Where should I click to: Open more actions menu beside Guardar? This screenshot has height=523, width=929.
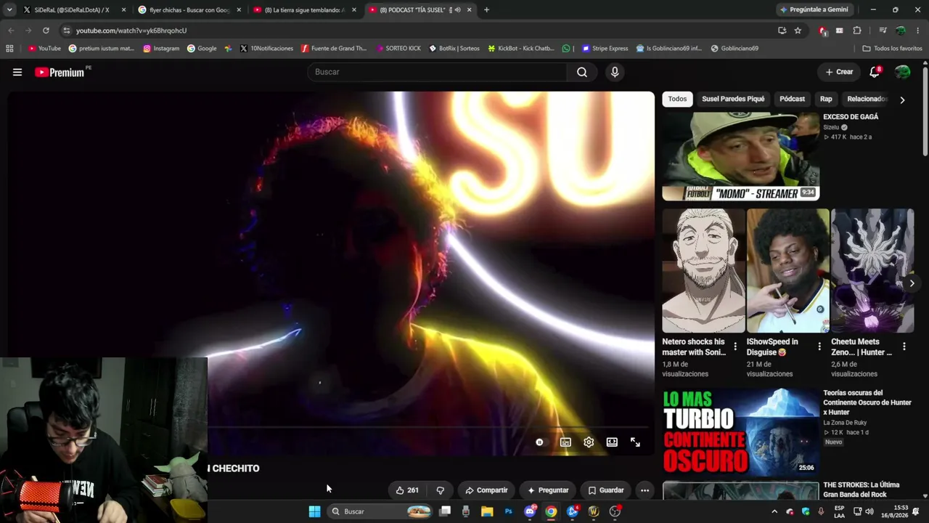[x=644, y=490]
